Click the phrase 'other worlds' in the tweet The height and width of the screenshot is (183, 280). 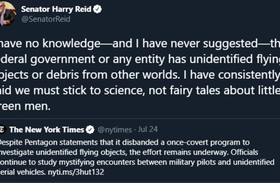point(145,75)
